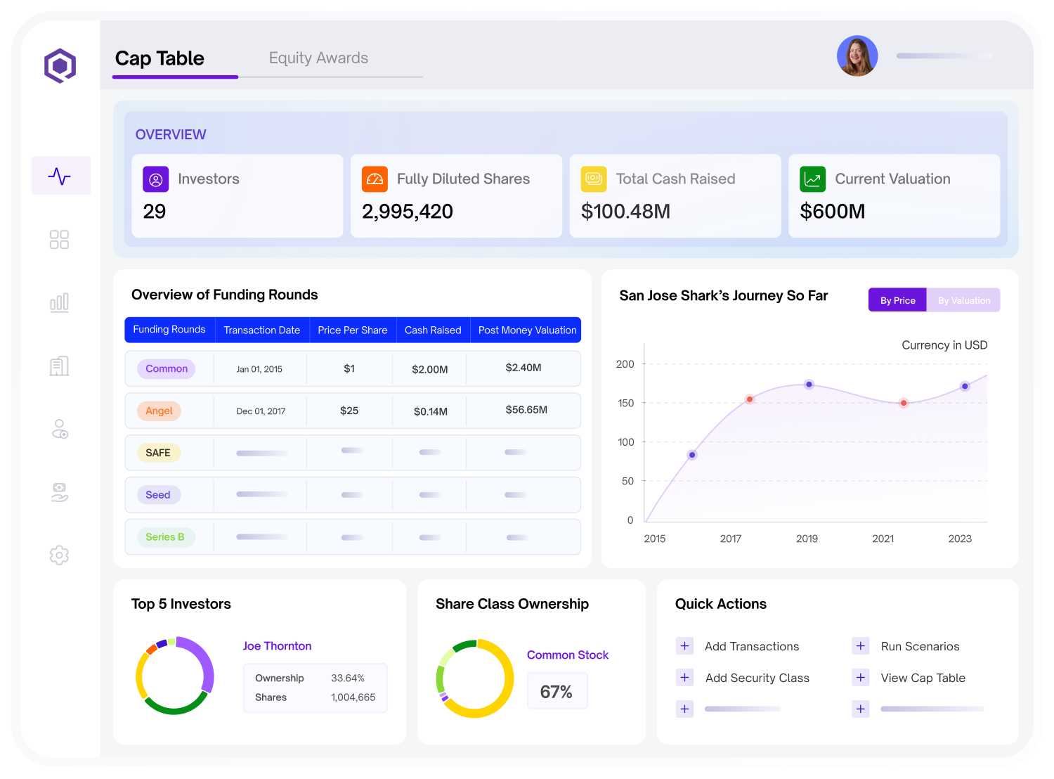Click the Add Security Class action
1054x779 pixels.
tap(757, 678)
